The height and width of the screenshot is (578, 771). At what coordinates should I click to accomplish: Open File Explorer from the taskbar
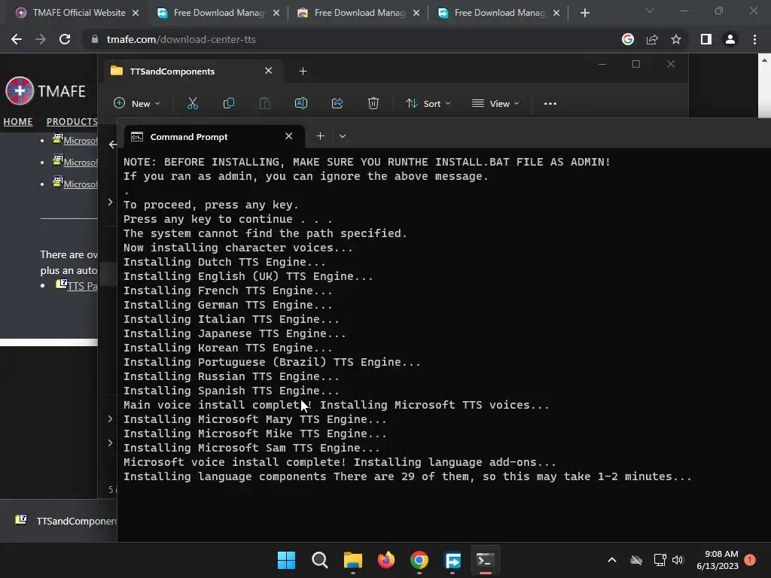click(x=352, y=560)
